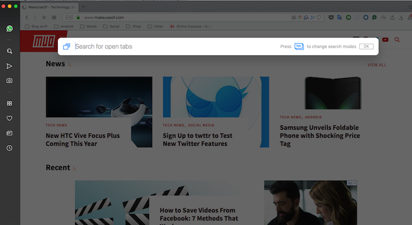Image resolution: width=412 pixels, height=225 pixels.
Task: Open Speed Dial from the sidebar
Action: point(9,103)
